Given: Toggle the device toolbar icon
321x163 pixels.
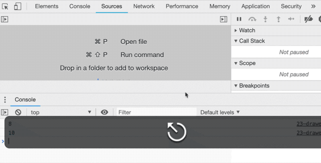Looking at the screenshot, I should pyautogui.click(x=18, y=6).
